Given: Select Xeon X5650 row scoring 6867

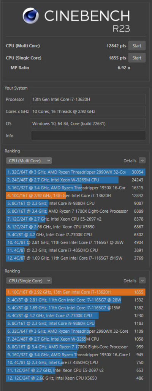Looking at the screenshot, I should coord(76,227).
